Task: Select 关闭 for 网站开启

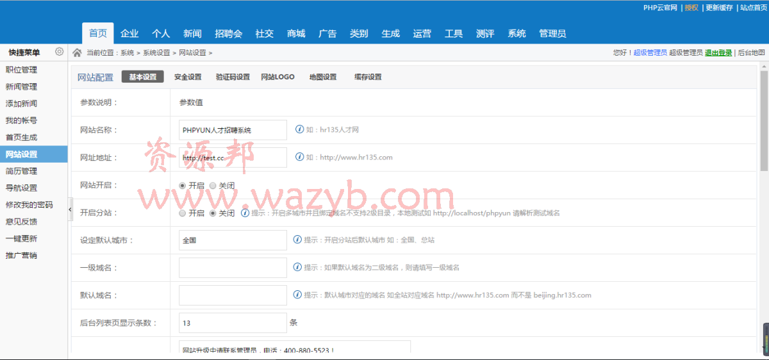Action: 213,185
